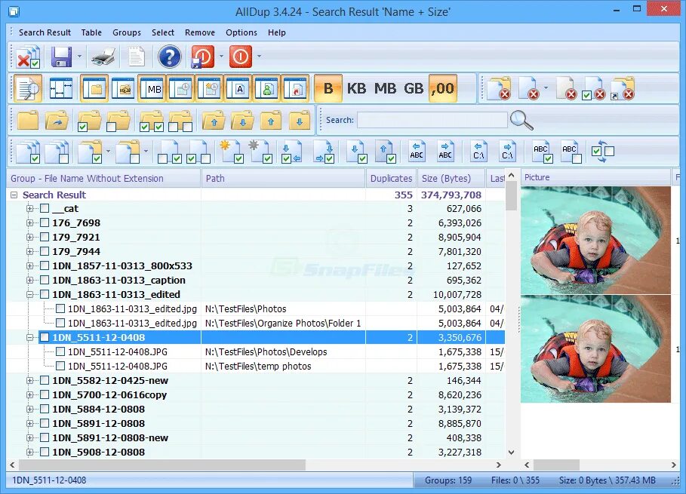The height and width of the screenshot is (494, 686).
Task: Toggle the attribute column icon labeled A
Action: click(x=238, y=89)
